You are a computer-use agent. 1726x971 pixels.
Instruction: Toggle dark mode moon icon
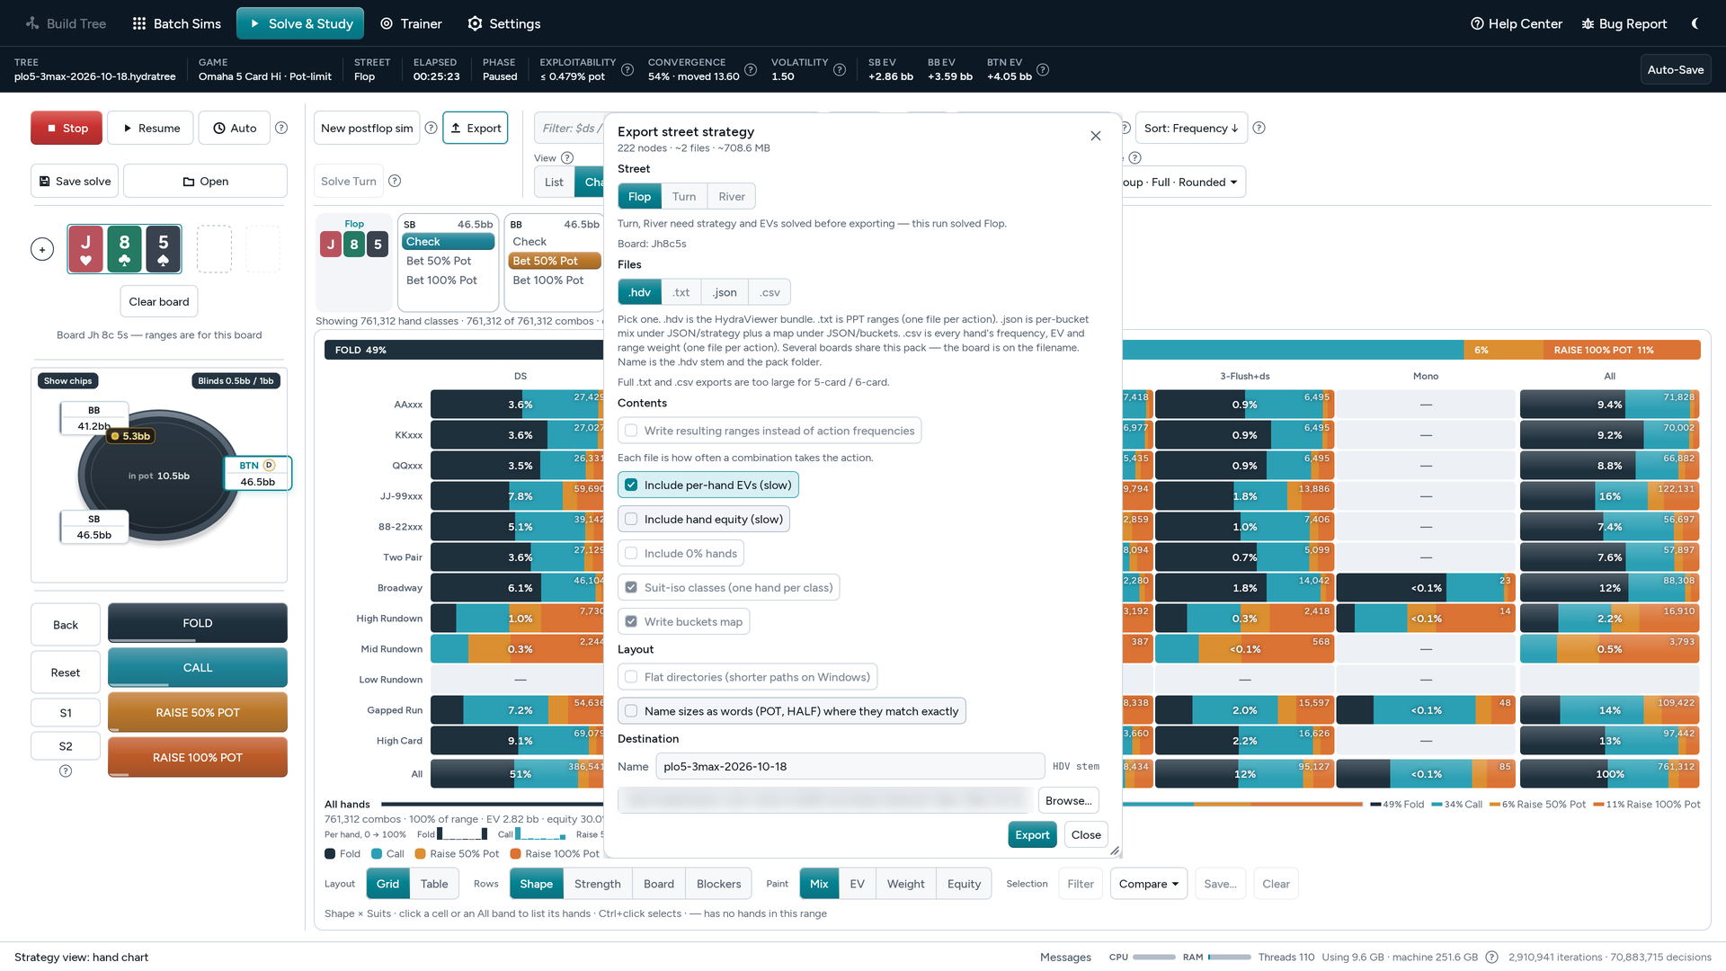point(1695,23)
